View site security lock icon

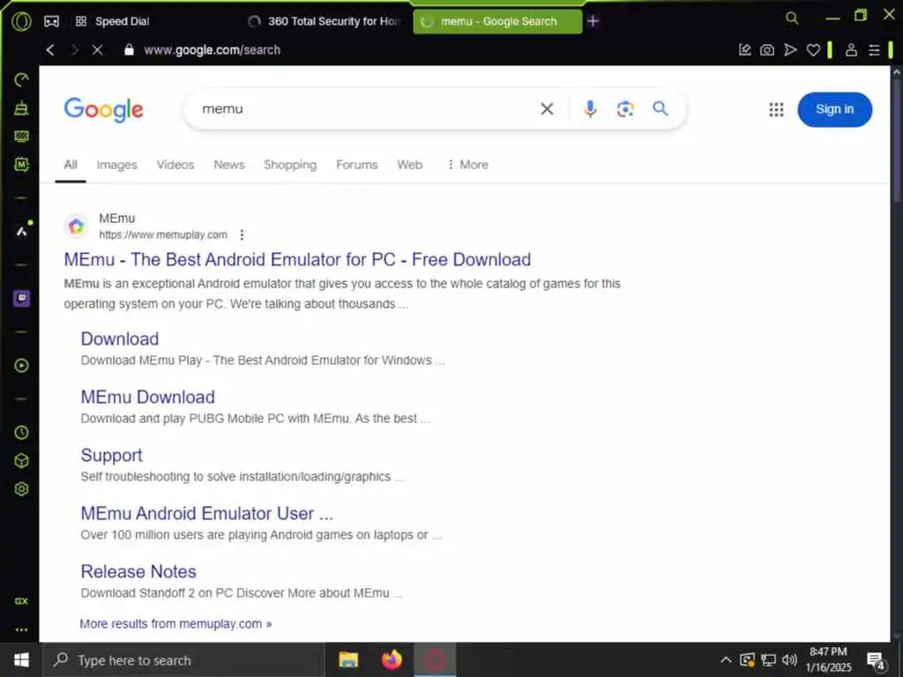(x=129, y=50)
